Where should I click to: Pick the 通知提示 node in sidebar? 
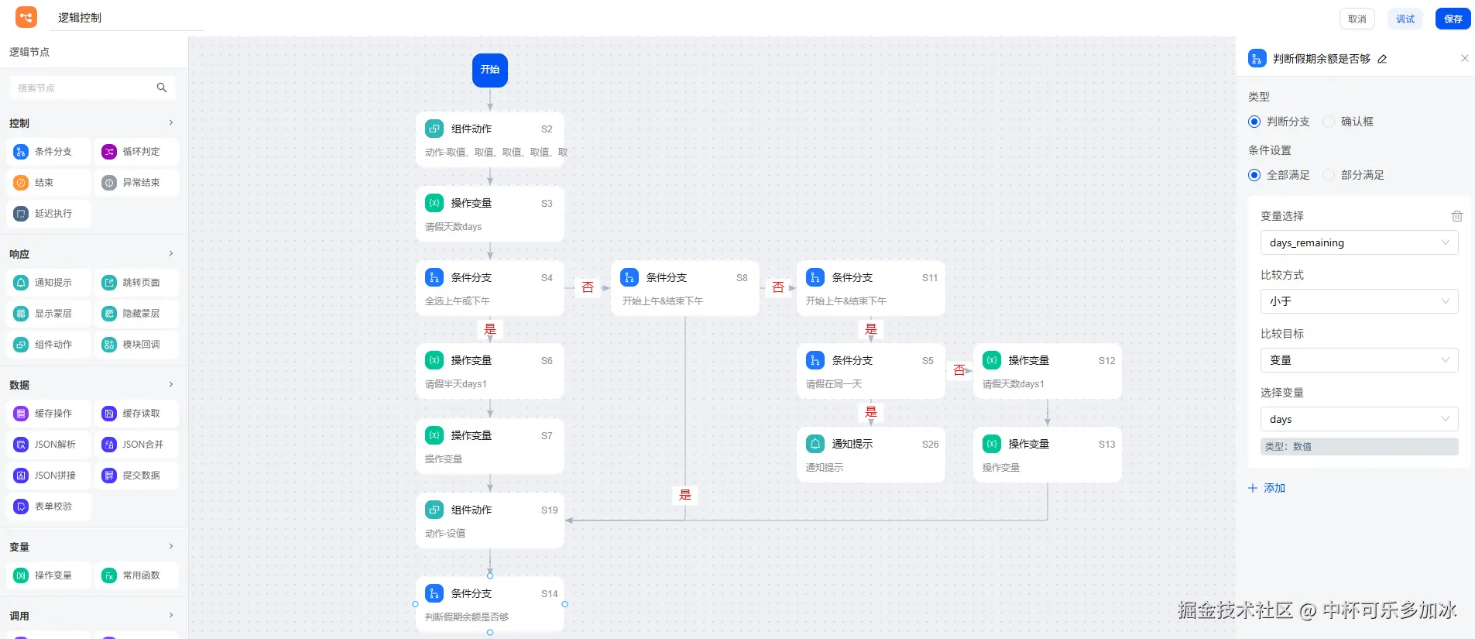[x=49, y=283]
